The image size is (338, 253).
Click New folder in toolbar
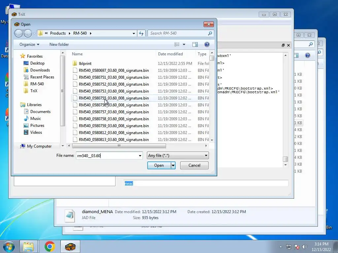point(59,44)
